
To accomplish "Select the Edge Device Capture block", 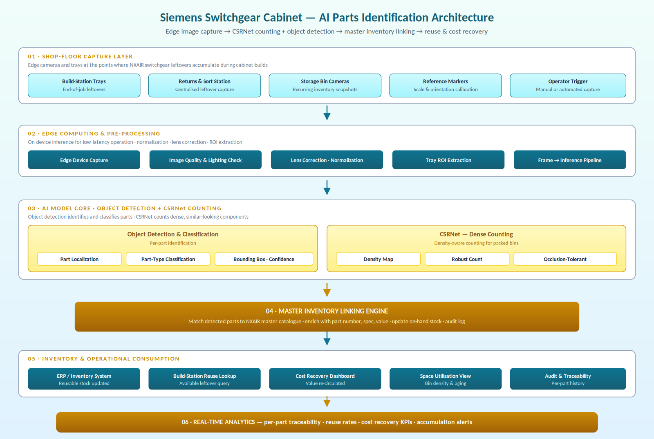I will tap(84, 160).
